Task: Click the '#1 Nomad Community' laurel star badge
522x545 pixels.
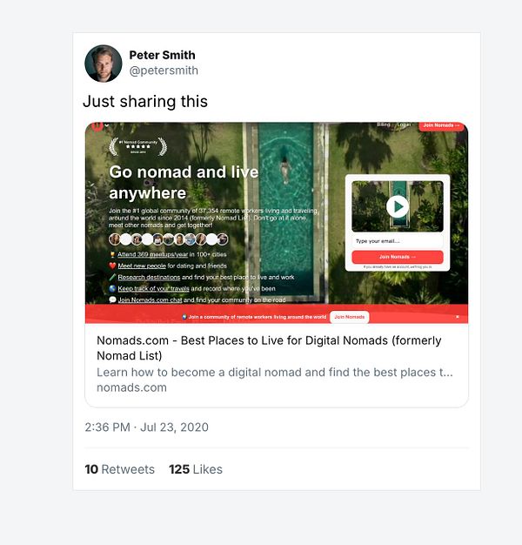Action: point(137,146)
